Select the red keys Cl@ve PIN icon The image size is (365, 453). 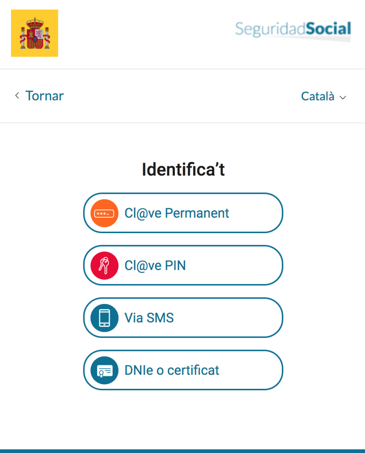click(104, 265)
